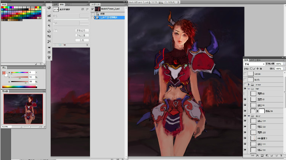Switch to the Channels tab in Layers panel group

click(x=252, y=60)
